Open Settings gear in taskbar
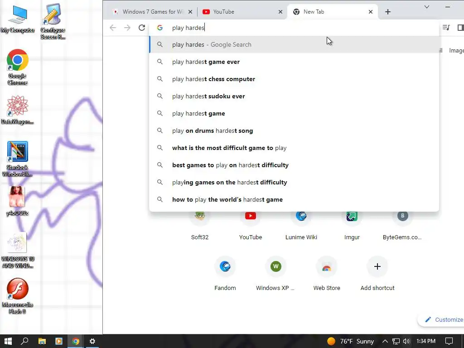This screenshot has width=464, height=348. pos(92,341)
